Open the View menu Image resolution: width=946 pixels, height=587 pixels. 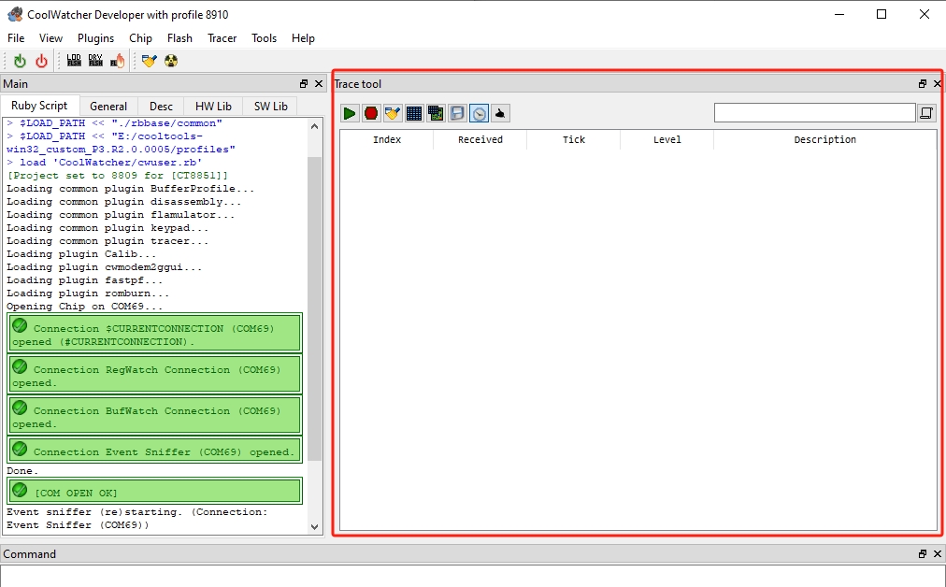click(x=50, y=38)
